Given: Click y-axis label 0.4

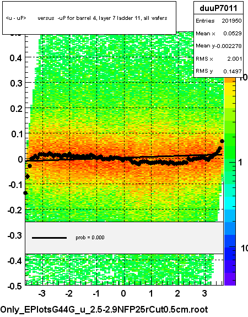Looking at the screenshot, I should click(x=16, y=58).
